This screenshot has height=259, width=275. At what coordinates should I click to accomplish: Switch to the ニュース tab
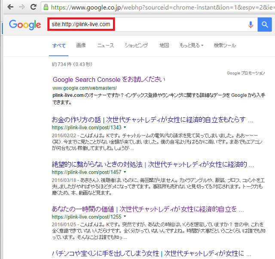point(106,46)
